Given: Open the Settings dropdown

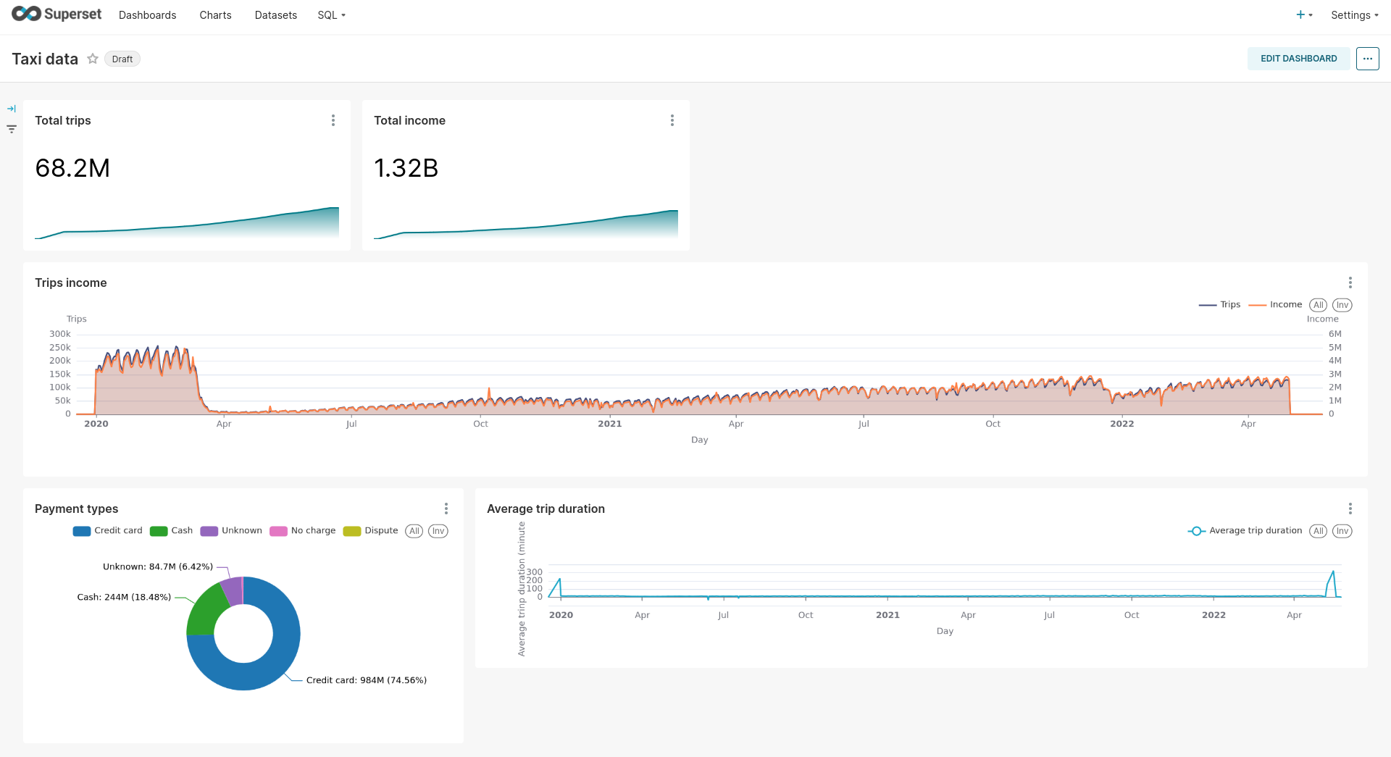Looking at the screenshot, I should [1354, 15].
